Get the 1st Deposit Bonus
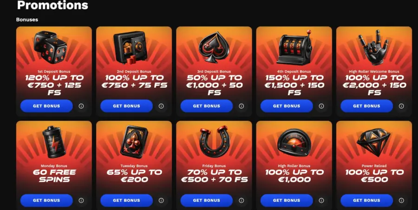The width and height of the screenshot is (418, 210). 46,106
